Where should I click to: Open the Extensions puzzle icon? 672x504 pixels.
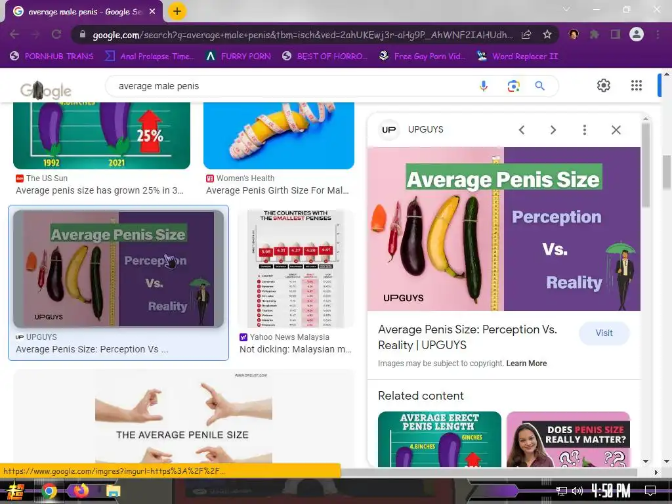[595, 34]
